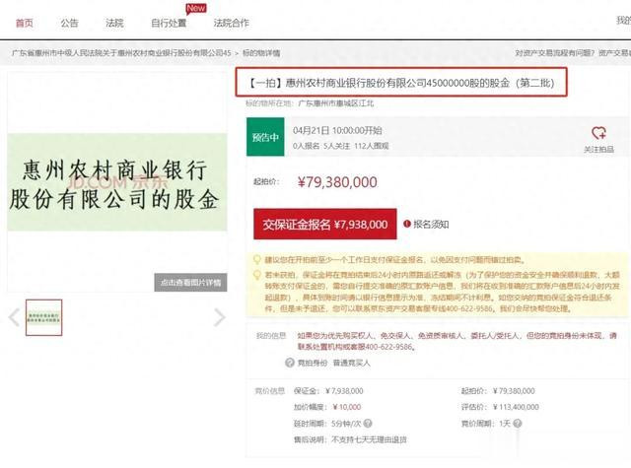Click the breadcrumb link for 广东省惠州市中级人民法院

121,52
